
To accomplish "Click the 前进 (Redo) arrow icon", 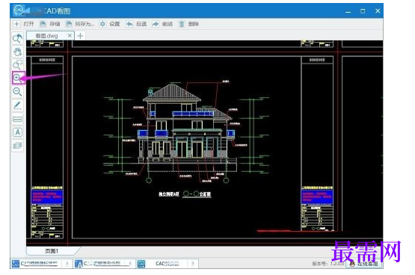I will [x=156, y=24].
